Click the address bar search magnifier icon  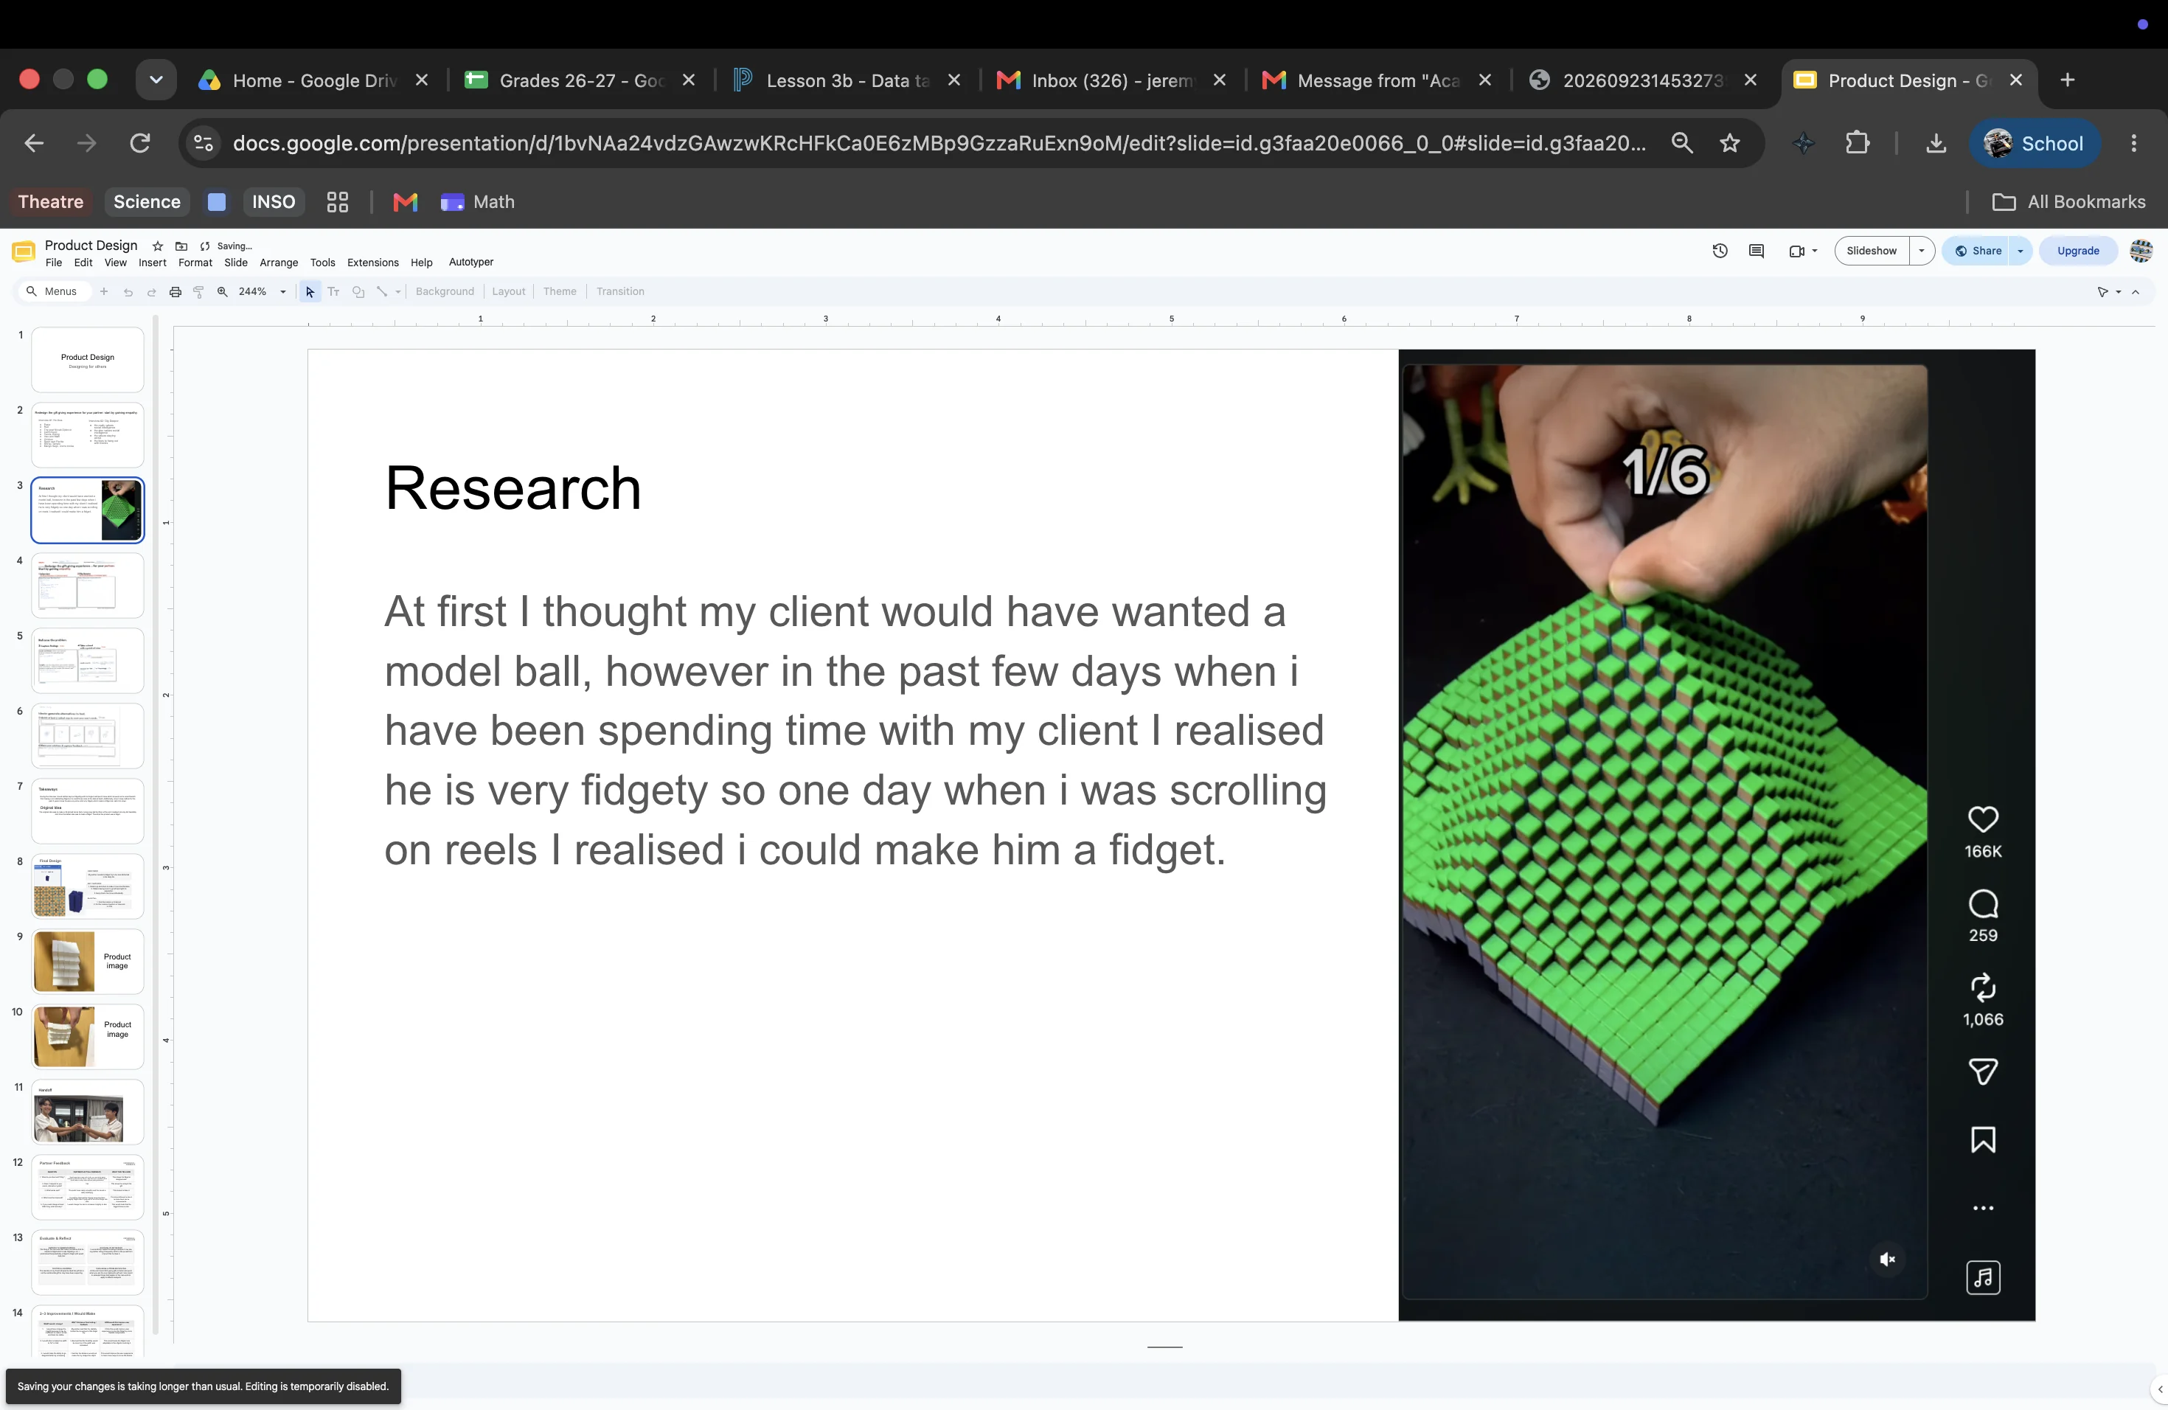(1681, 143)
